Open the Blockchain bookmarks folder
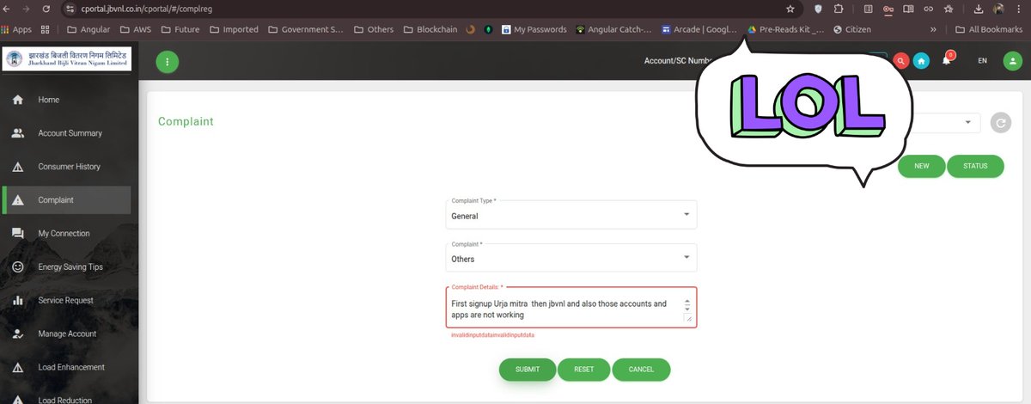1031x404 pixels. point(431,29)
